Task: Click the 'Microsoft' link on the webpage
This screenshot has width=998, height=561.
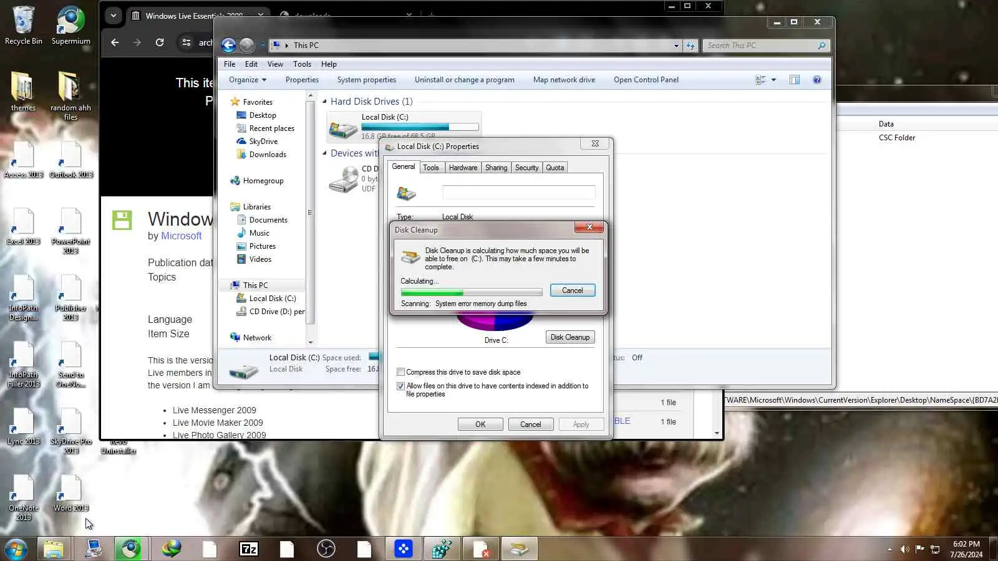Action: point(182,236)
